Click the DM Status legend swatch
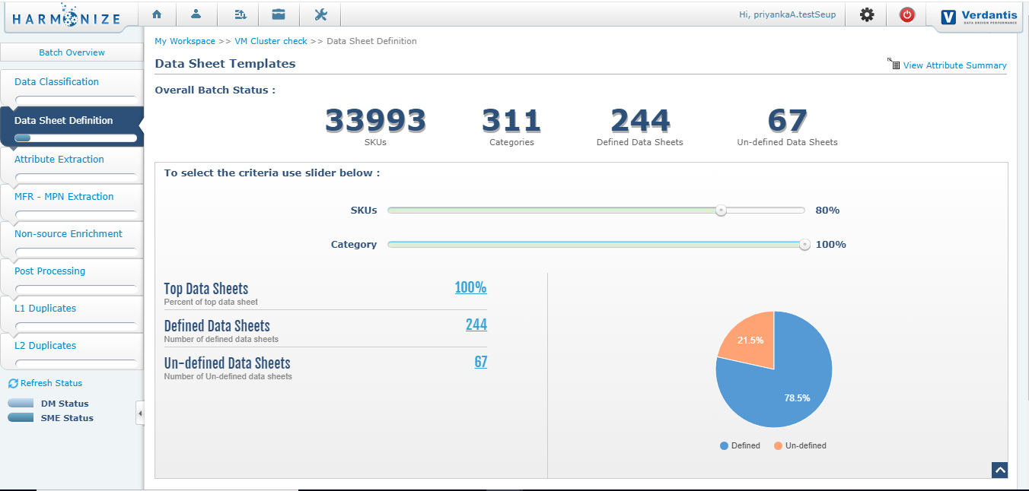 pyautogui.click(x=21, y=403)
